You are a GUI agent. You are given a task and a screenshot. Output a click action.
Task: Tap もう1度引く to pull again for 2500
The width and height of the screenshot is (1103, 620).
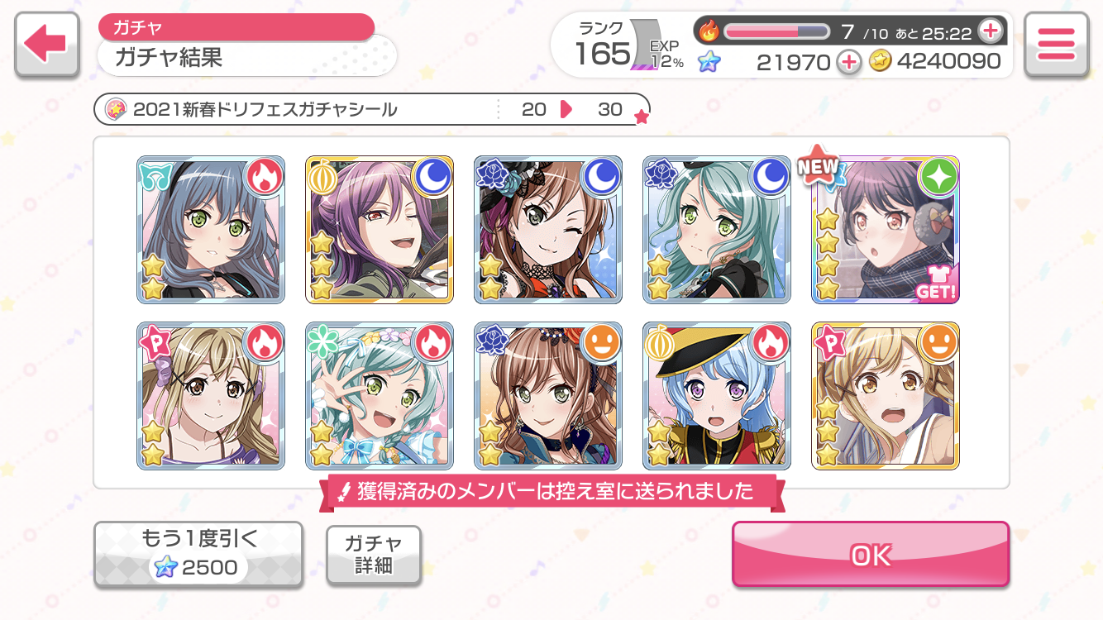pyautogui.click(x=198, y=555)
